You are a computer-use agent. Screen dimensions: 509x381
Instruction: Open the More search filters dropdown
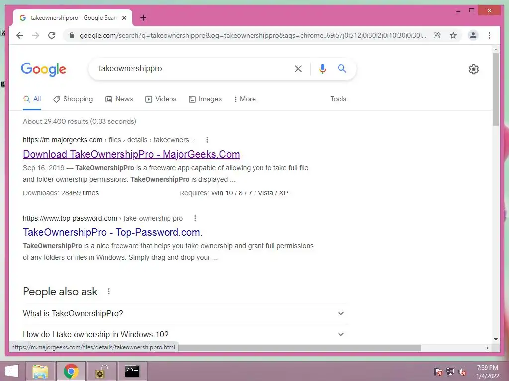tap(245, 99)
